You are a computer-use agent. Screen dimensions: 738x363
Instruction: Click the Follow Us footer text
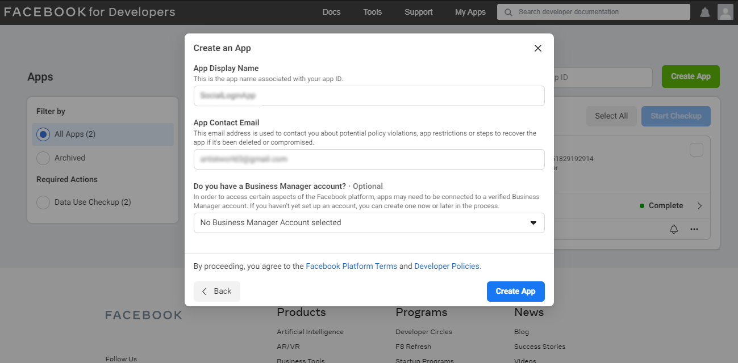pos(121,359)
